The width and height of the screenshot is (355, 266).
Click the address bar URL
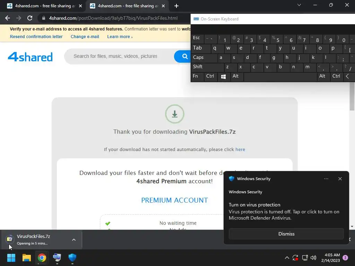click(113, 18)
